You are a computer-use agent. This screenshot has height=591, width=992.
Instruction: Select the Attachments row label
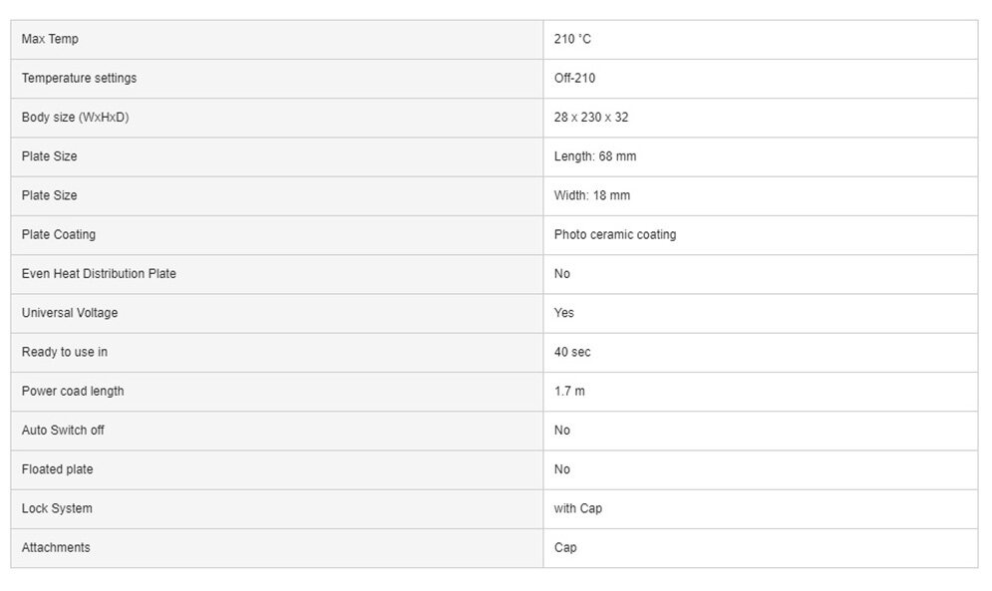pyautogui.click(x=56, y=547)
